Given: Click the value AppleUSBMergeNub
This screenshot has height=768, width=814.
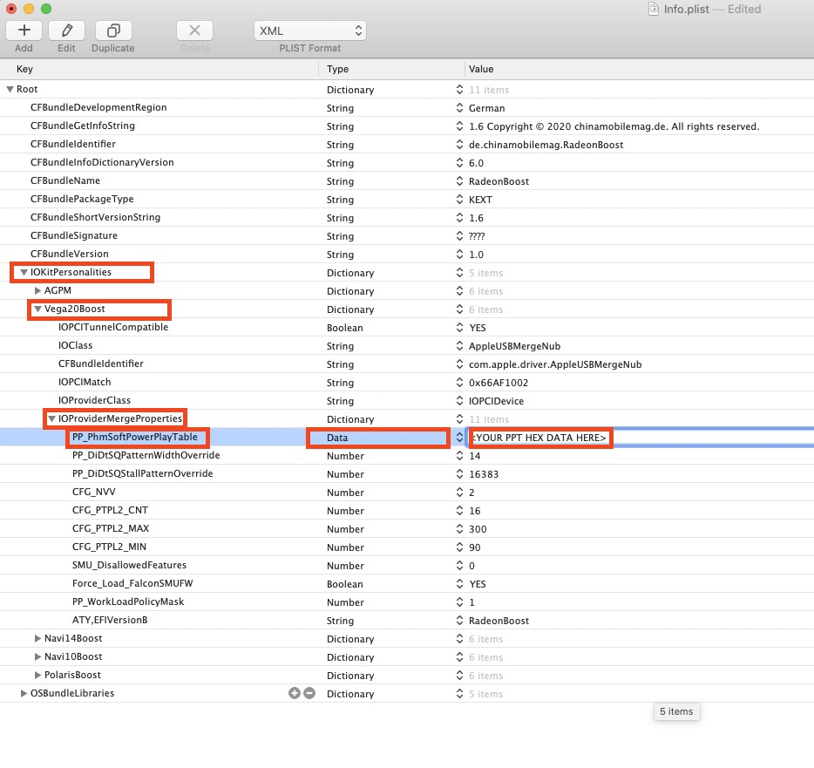Looking at the screenshot, I should [514, 346].
